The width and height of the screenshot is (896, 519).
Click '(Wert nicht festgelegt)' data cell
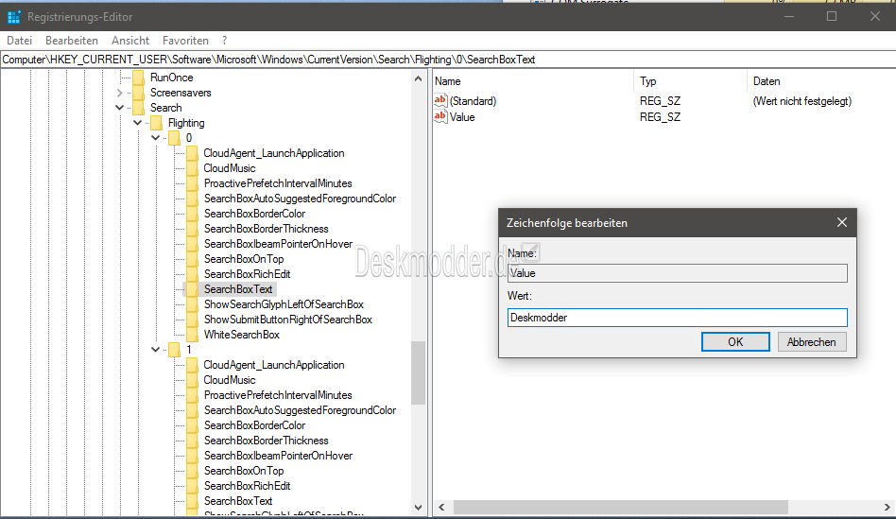(x=801, y=101)
